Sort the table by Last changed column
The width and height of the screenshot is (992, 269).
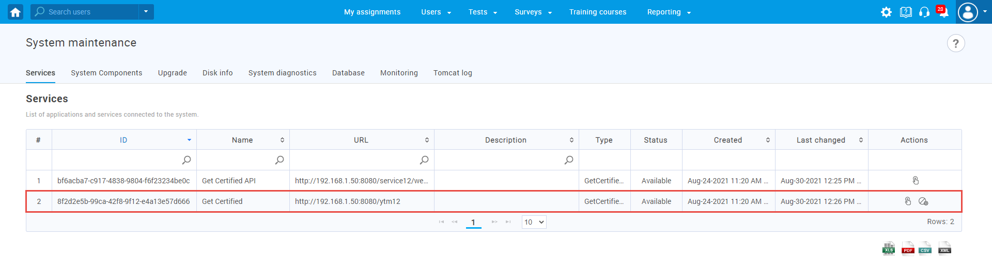(822, 140)
